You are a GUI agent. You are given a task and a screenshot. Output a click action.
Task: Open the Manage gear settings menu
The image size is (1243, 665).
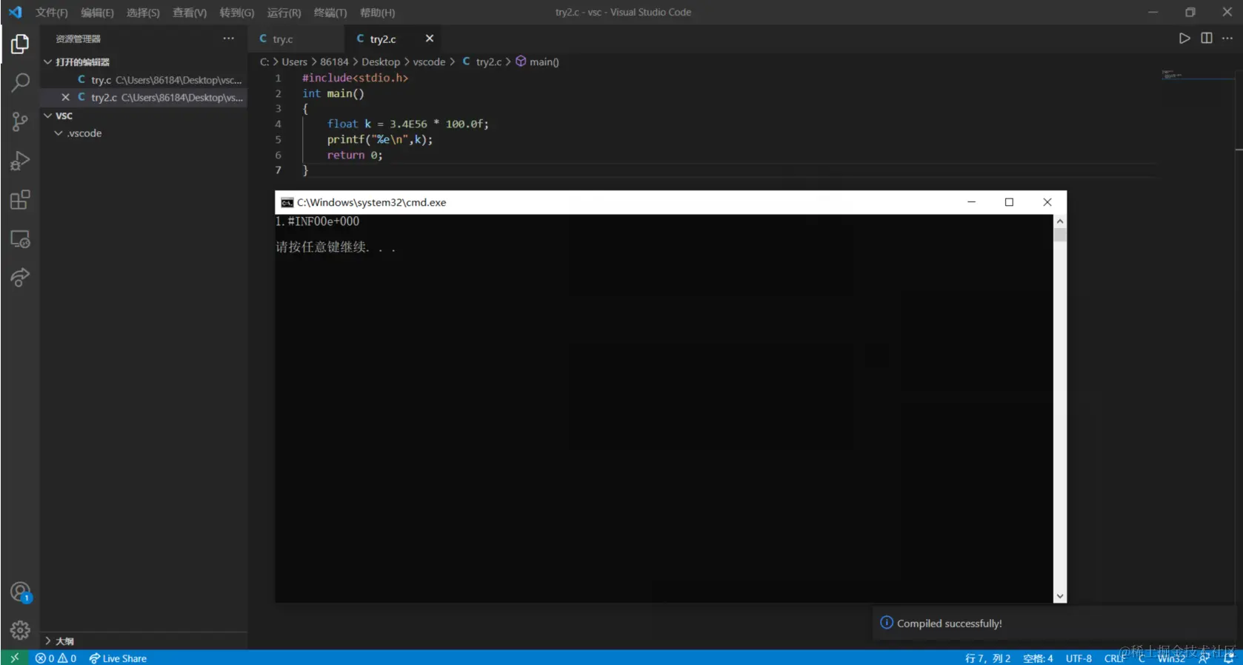point(20,630)
